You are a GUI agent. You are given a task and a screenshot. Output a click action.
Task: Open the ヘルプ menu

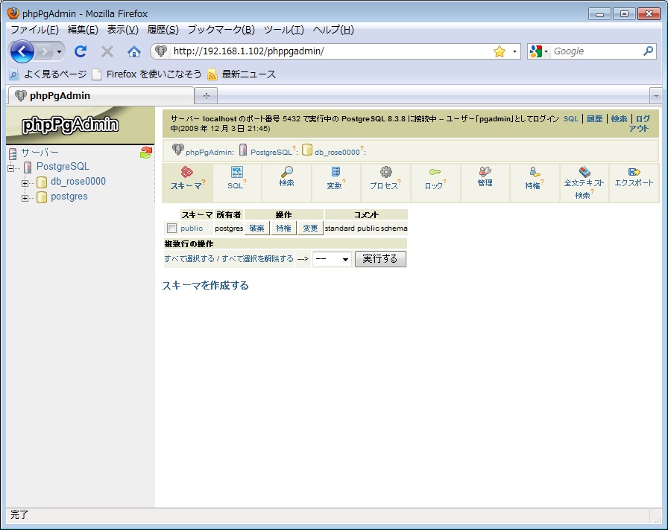tap(333, 30)
